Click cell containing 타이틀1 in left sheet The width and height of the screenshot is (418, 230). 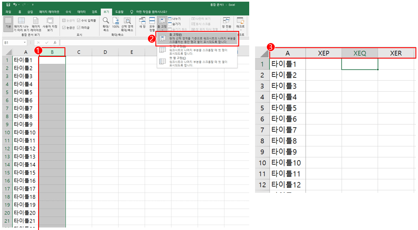(x=26, y=60)
